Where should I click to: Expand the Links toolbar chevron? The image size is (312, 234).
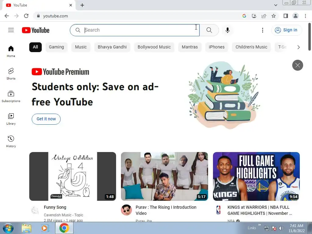point(260,225)
